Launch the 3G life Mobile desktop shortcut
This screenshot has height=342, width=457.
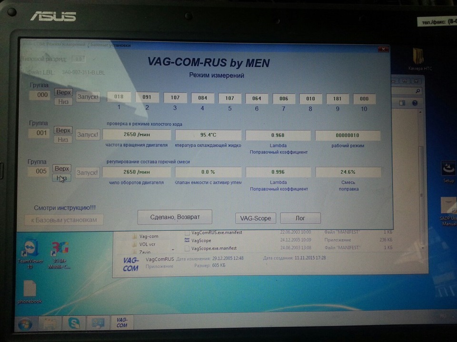[59, 255]
